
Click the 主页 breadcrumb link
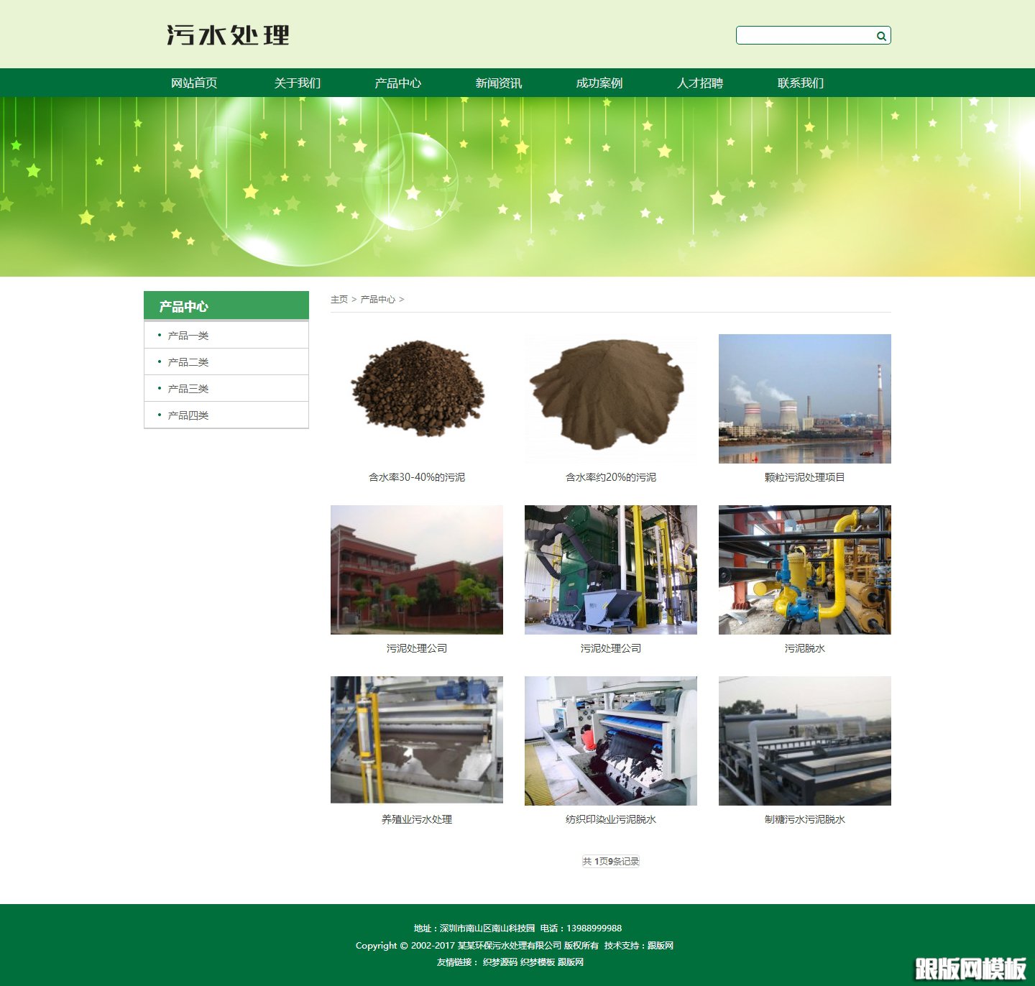click(339, 300)
